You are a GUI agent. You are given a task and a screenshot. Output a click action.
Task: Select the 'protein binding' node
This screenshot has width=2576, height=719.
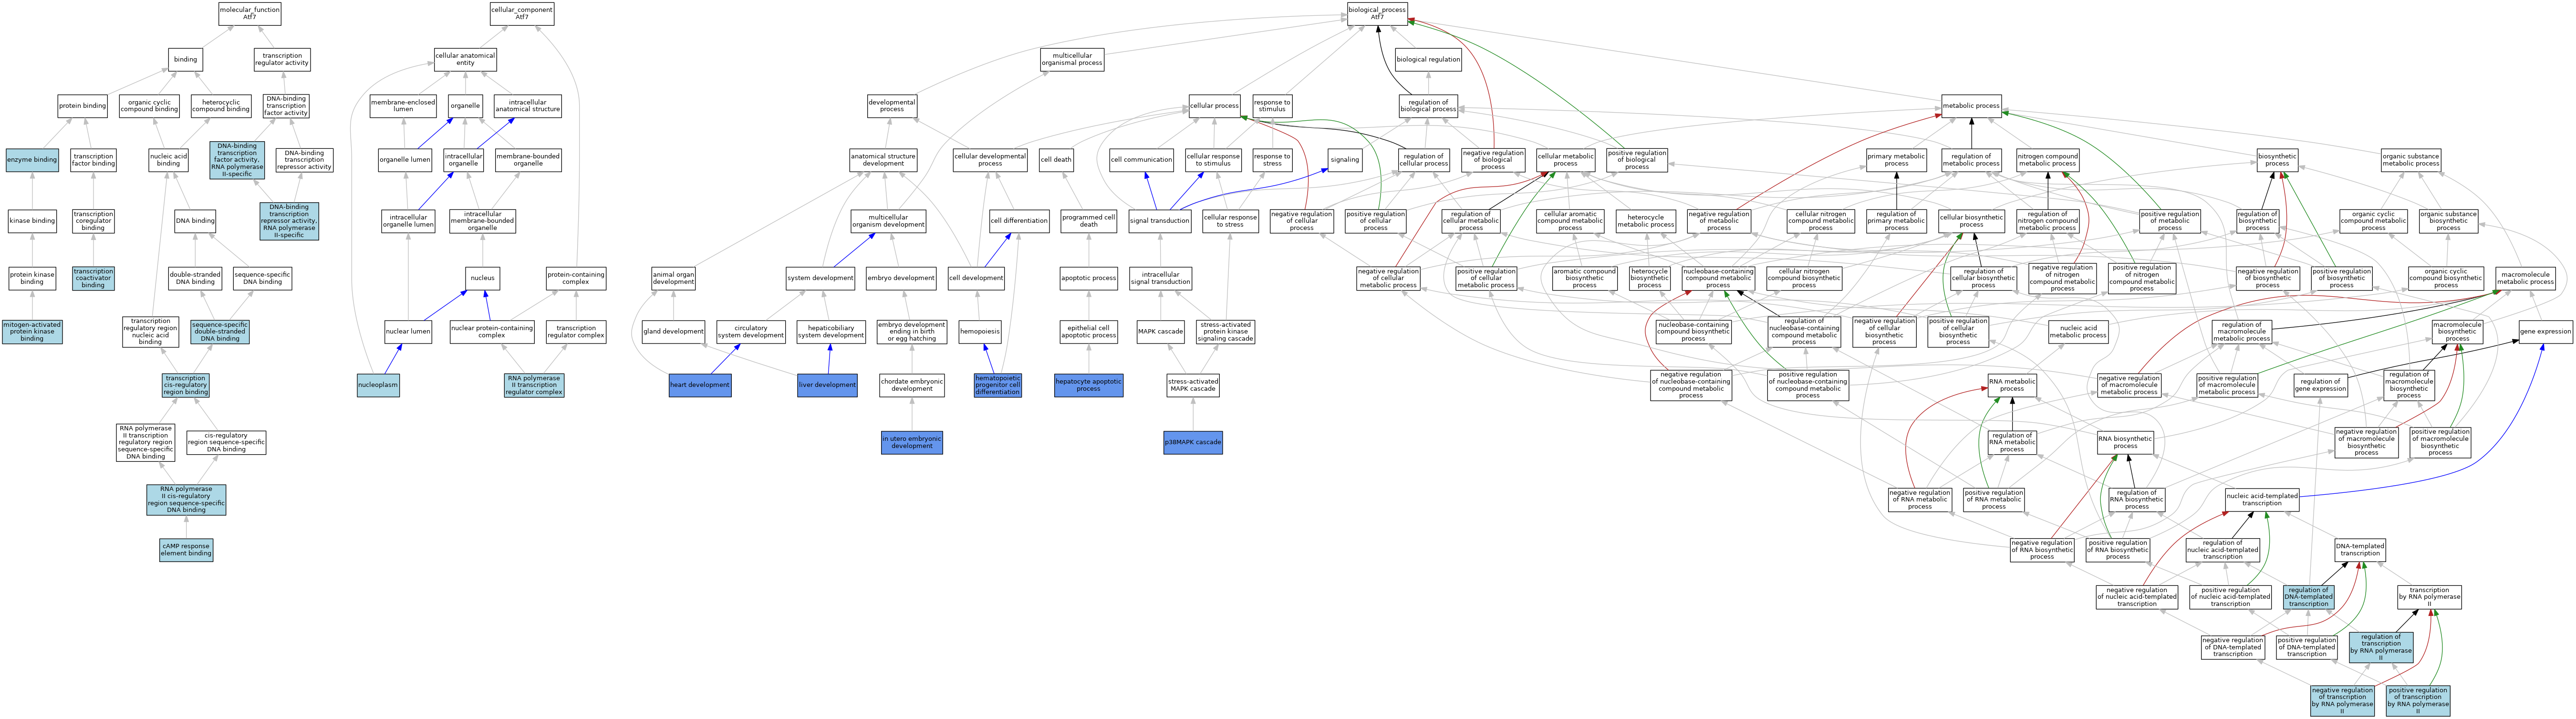[82, 106]
